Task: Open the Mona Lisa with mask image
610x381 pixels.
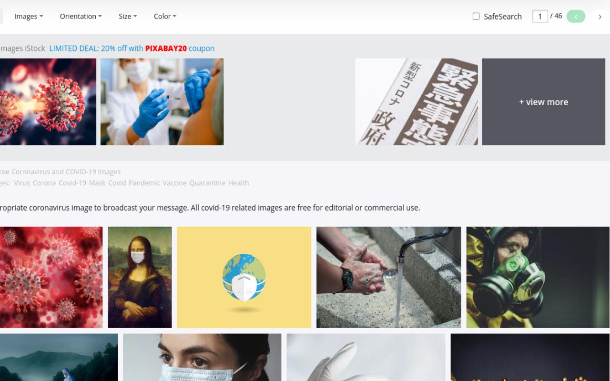Action: [140, 277]
